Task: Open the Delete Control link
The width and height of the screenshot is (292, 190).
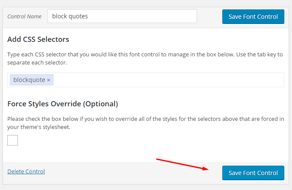Action: tap(26, 171)
